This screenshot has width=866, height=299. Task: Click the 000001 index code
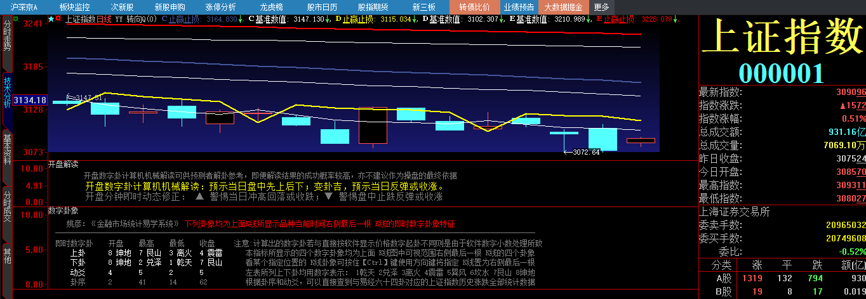click(x=782, y=73)
